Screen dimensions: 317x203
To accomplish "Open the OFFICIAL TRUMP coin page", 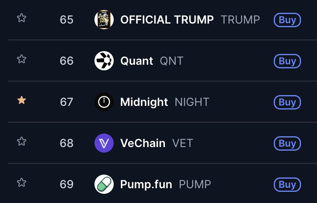I will 167,20.
